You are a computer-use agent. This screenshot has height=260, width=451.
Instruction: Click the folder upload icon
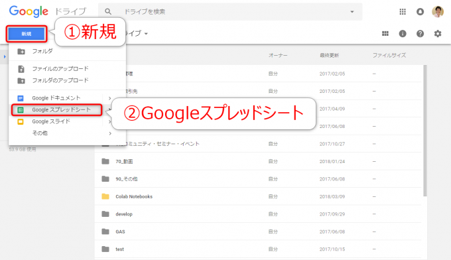[21, 80]
